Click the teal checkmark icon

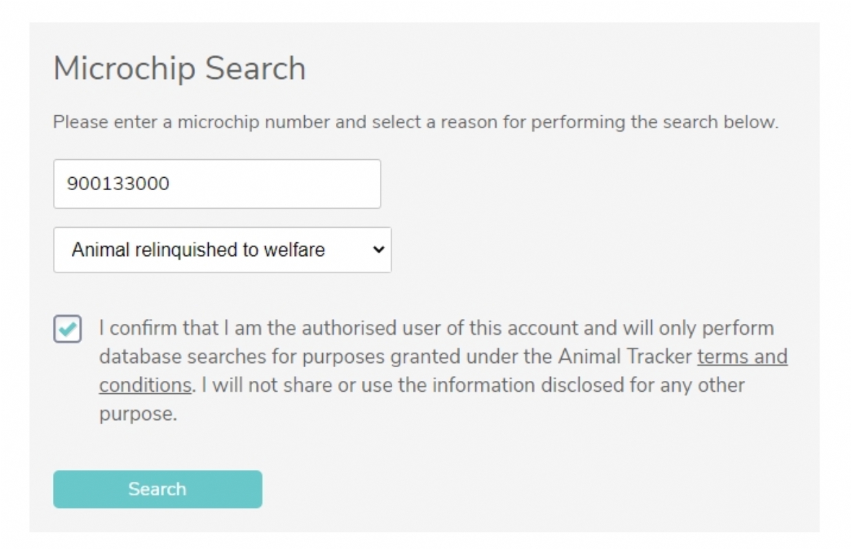tap(67, 329)
